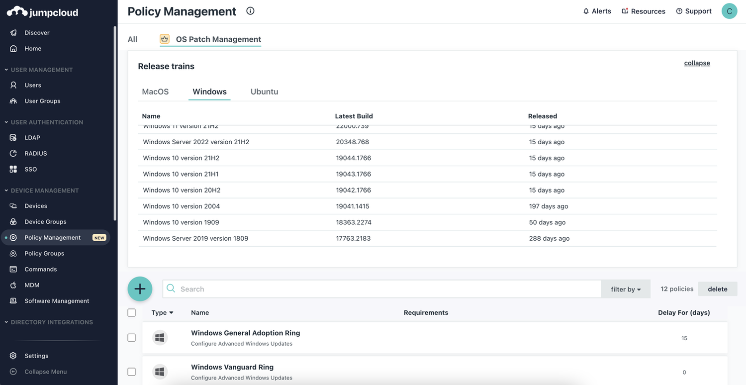The image size is (746, 385).
Task: Open the user avatar C
Action: click(x=730, y=11)
